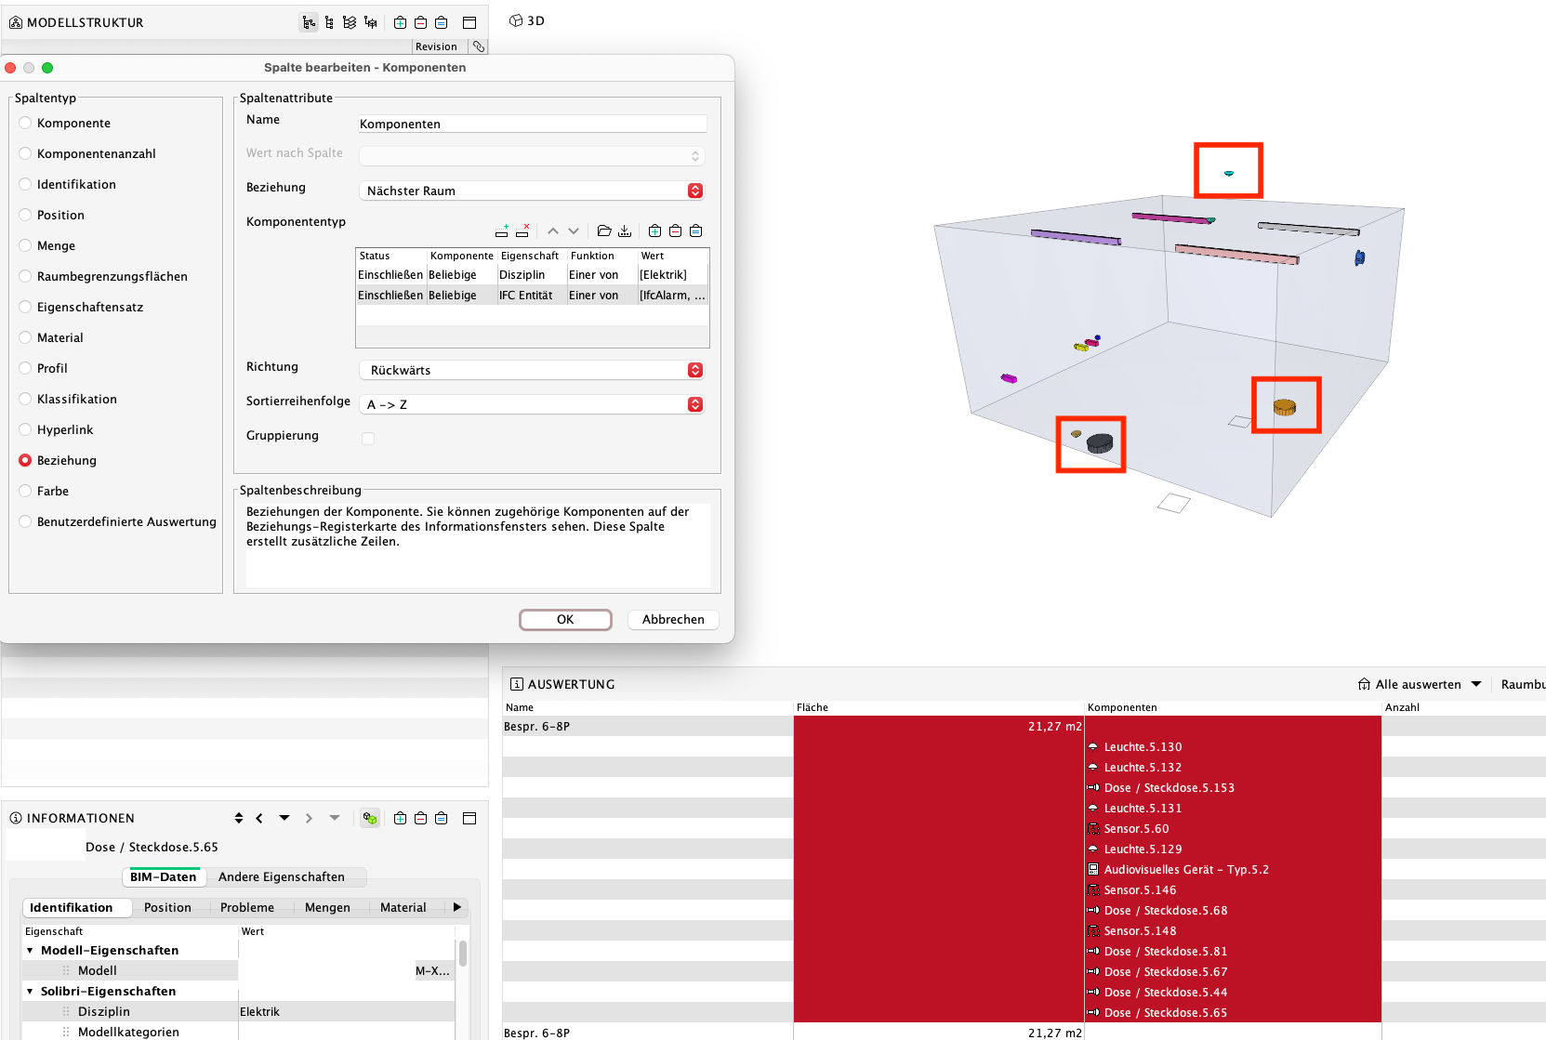Open the Material tab in Informationen
The height and width of the screenshot is (1040, 1546).
(403, 907)
